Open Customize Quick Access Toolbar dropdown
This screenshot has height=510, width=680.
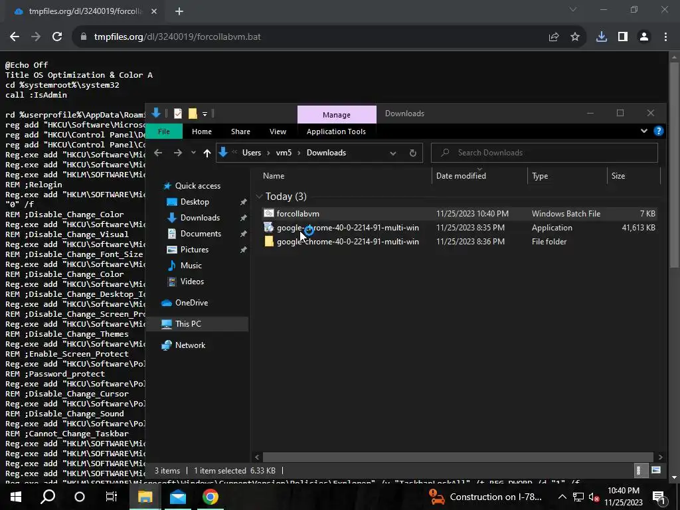205,114
